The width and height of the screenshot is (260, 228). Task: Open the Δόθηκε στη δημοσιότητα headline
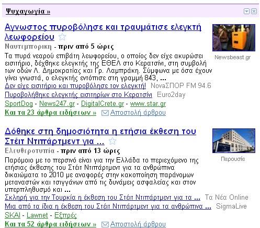[100, 136]
